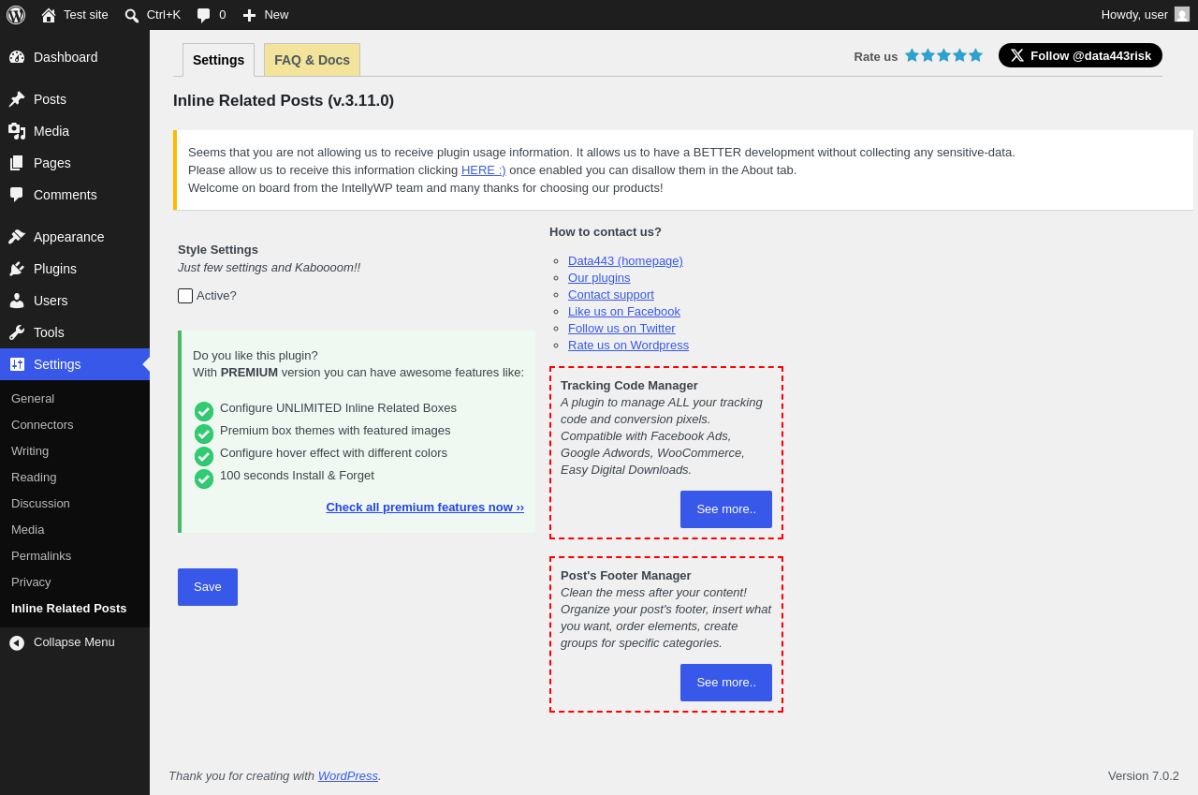The width and height of the screenshot is (1198, 795).
Task: Click the fifth rating star
Action: click(x=975, y=55)
